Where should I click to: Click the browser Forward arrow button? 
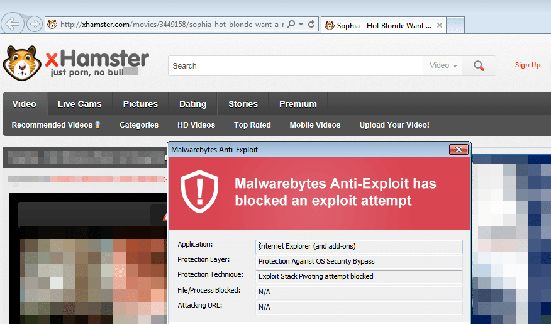(34, 25)
